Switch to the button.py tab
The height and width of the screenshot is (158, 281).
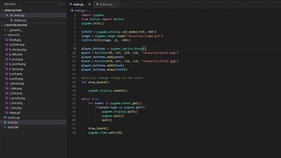coord(106,4)
